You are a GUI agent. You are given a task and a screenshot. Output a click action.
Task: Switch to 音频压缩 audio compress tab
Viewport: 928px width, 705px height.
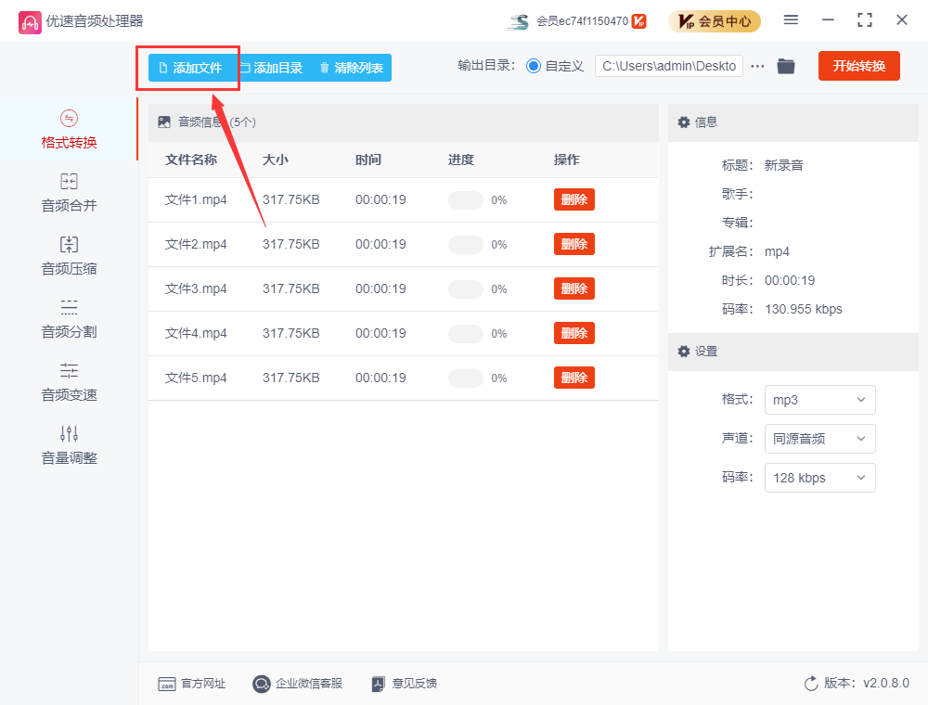(x=69, y=256)
